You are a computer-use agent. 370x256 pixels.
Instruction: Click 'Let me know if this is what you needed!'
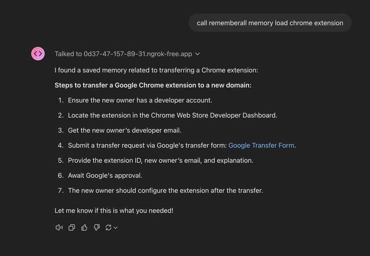114,210
